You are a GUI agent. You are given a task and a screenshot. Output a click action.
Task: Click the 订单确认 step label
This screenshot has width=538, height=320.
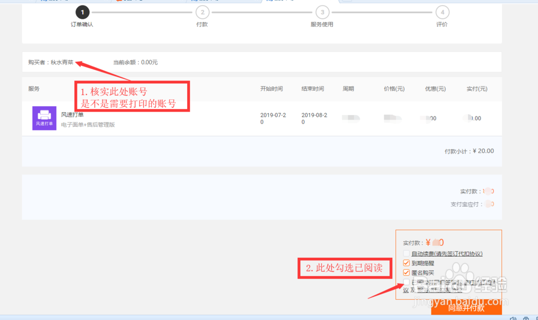82,24
